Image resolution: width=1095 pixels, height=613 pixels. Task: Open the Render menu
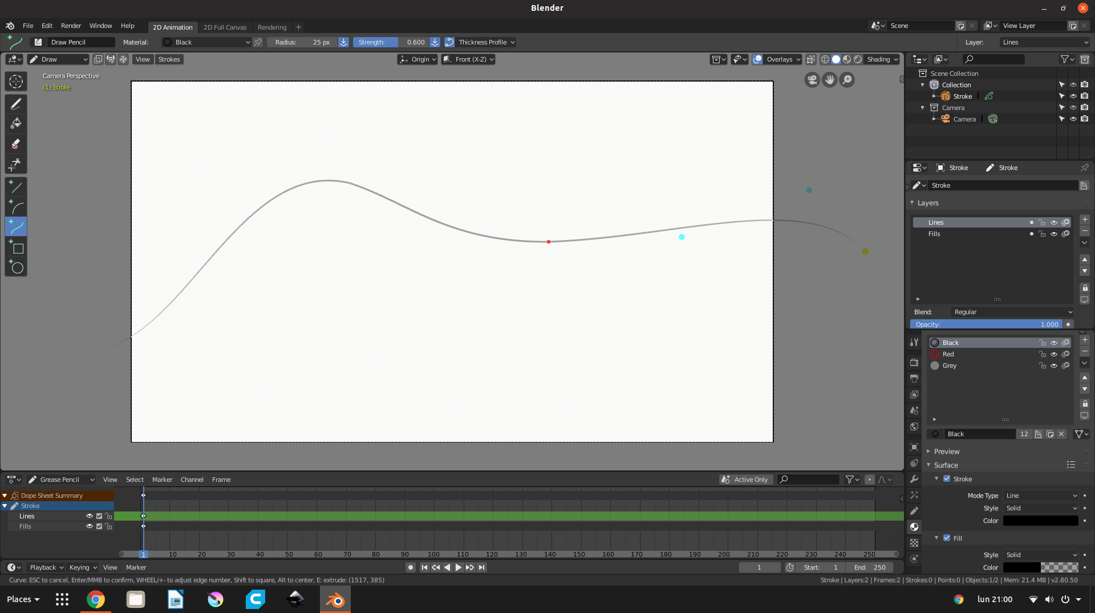point(71,26)
